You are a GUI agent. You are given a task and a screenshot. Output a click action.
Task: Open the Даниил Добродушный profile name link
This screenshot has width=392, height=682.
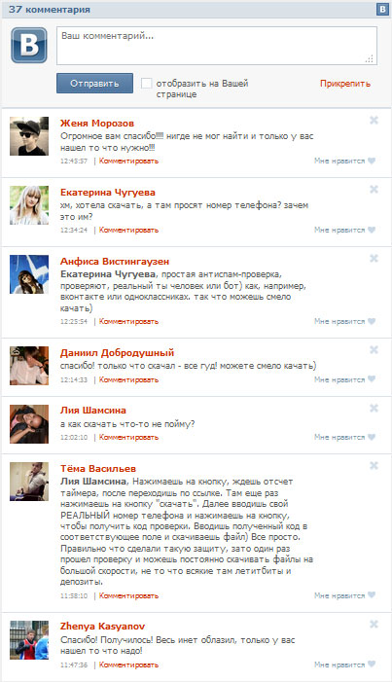pyautogui.click(x=117, y=353)
